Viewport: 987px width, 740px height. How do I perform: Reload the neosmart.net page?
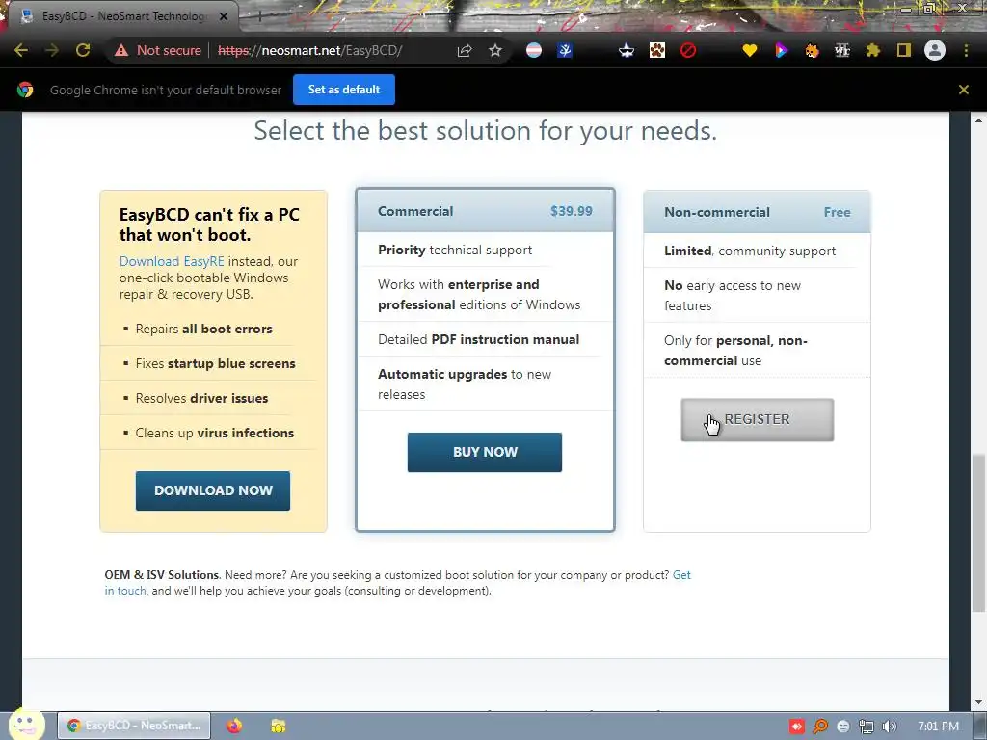(x=83, y=50)
